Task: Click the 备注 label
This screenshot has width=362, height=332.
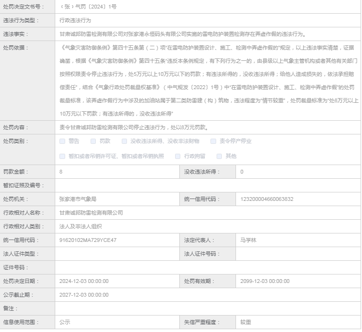Action: [x=10, y=309]
